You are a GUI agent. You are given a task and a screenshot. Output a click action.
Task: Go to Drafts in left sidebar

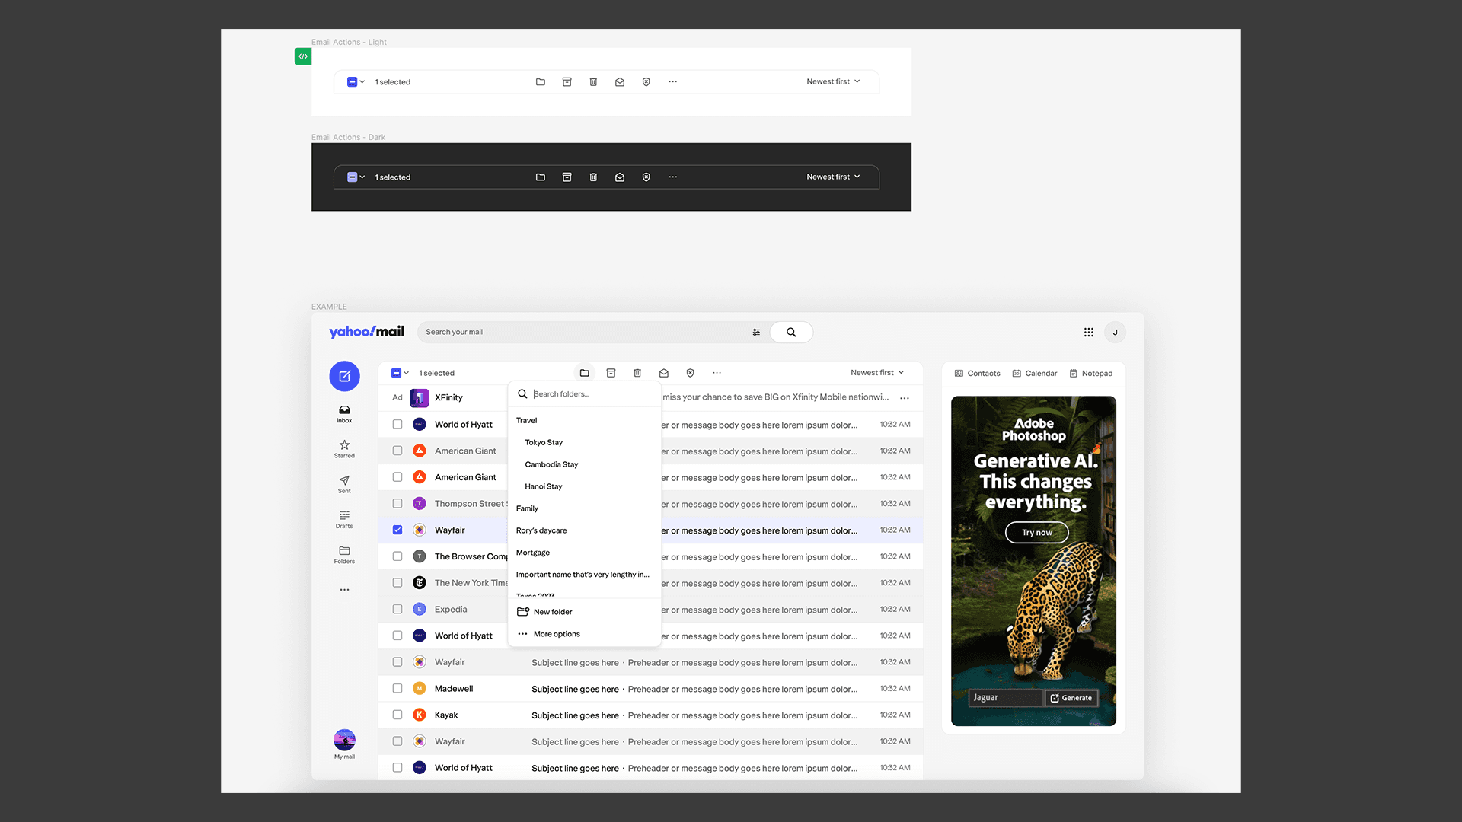344,519
